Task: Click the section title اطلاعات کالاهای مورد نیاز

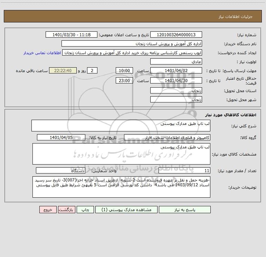Action: tap(231, 115)
